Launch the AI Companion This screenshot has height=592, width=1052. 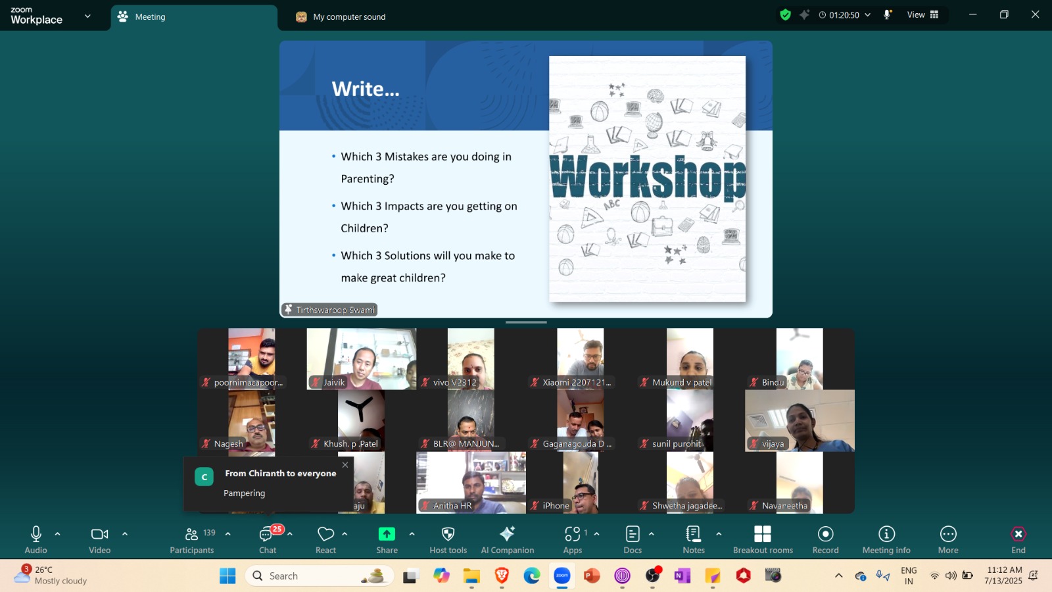point(507,535)
